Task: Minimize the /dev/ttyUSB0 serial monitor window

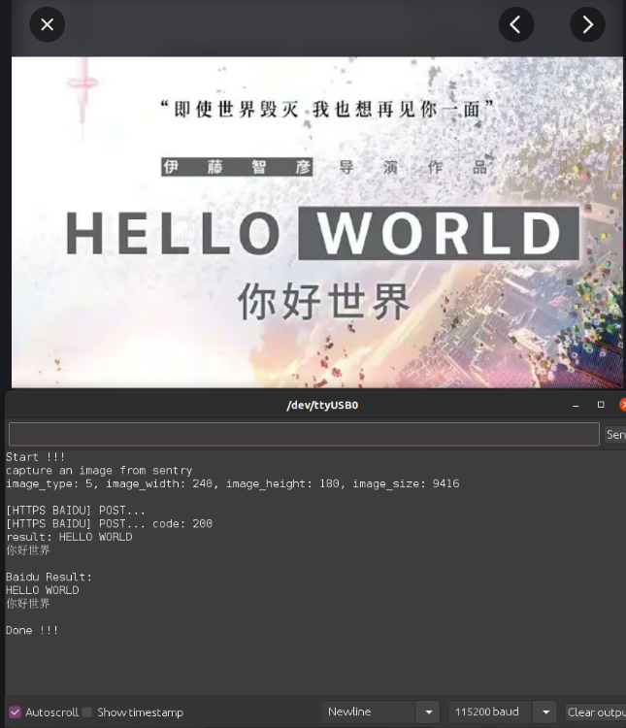Action: pos(576,405)
